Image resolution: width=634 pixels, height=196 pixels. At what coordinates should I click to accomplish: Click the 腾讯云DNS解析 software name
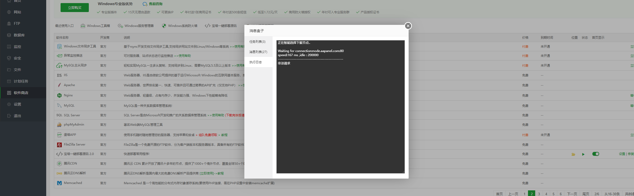(x=75, y=173)
